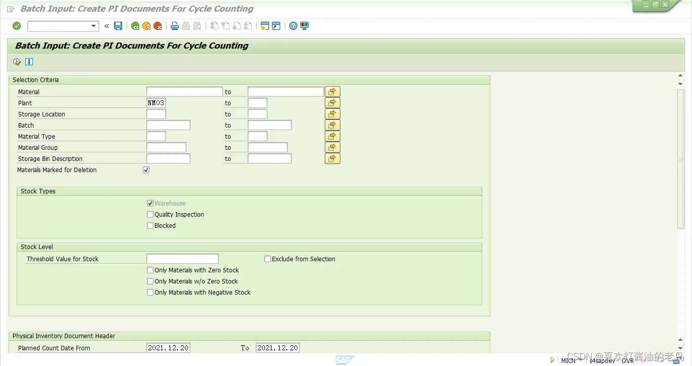Open multiple selection for Material Type
This screenshot has height=366, width=692.
click(x=332, y=136)
